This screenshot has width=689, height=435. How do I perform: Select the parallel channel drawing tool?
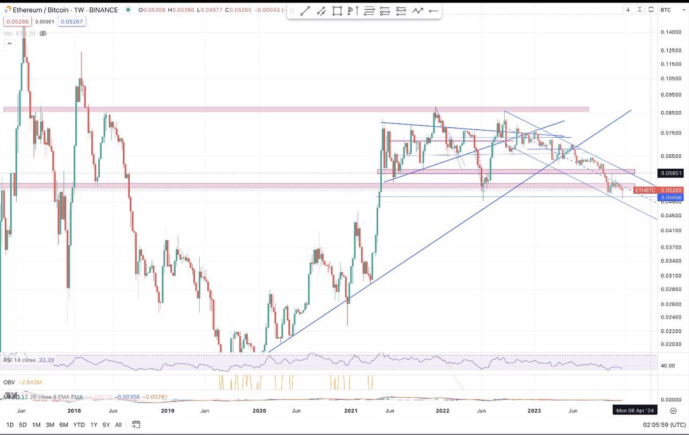(322, 11)
